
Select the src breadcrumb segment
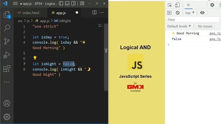pos(20,21)
